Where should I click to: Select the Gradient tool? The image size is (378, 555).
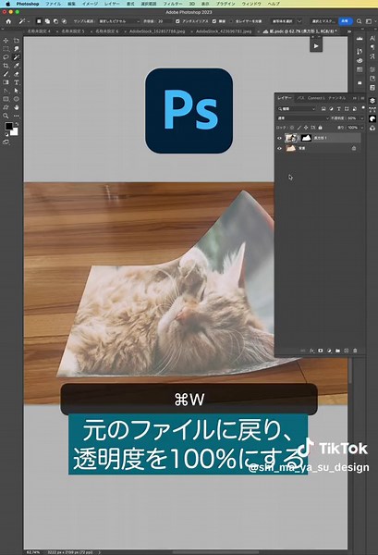pyautogui.click(x=6, y=82)
